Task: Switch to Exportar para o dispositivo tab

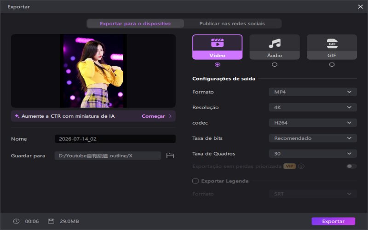Action: coord(135,23)
